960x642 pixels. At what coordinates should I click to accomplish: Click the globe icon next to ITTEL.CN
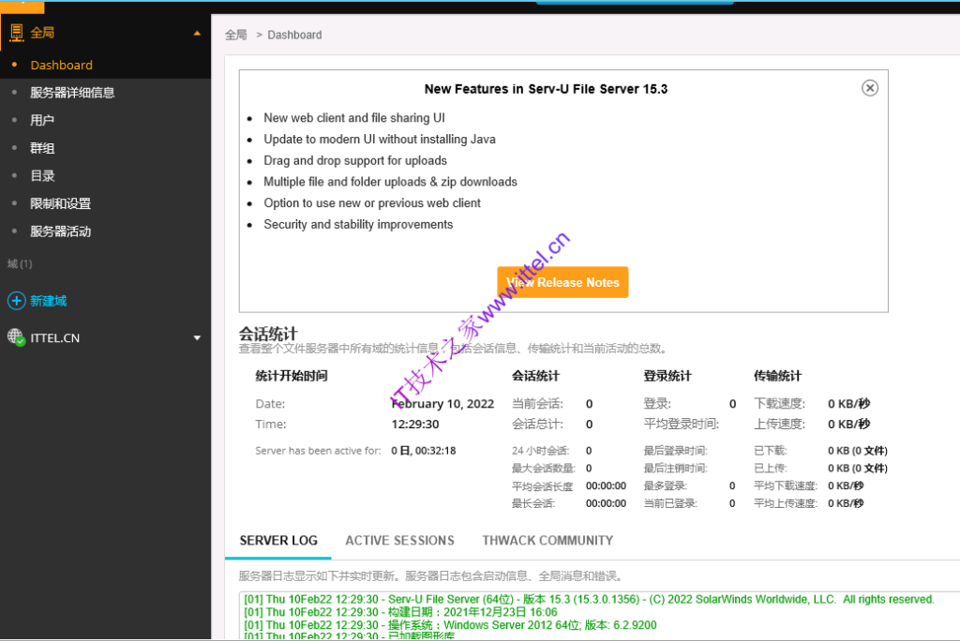pos(17,337)
